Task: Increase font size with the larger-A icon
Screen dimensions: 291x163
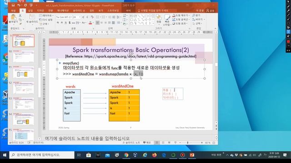Action: pos(83,17)
